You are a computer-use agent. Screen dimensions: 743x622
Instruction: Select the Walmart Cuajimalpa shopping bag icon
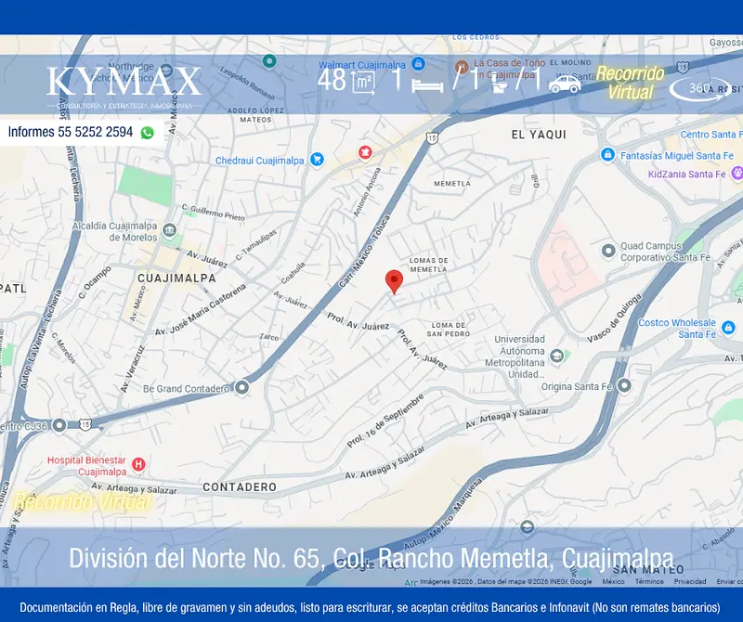pos(418,63)
